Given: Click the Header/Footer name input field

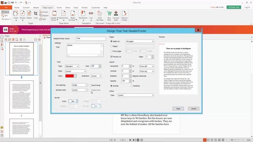Looking at the screenshot, I should 91,39.
